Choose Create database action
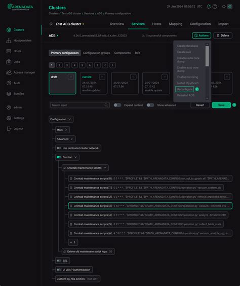Image resolution: width=240 pixels, height=286 pixels. [x=187, y=46]
